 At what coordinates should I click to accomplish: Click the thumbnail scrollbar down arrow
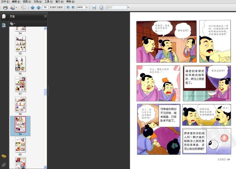click(45, 167)
